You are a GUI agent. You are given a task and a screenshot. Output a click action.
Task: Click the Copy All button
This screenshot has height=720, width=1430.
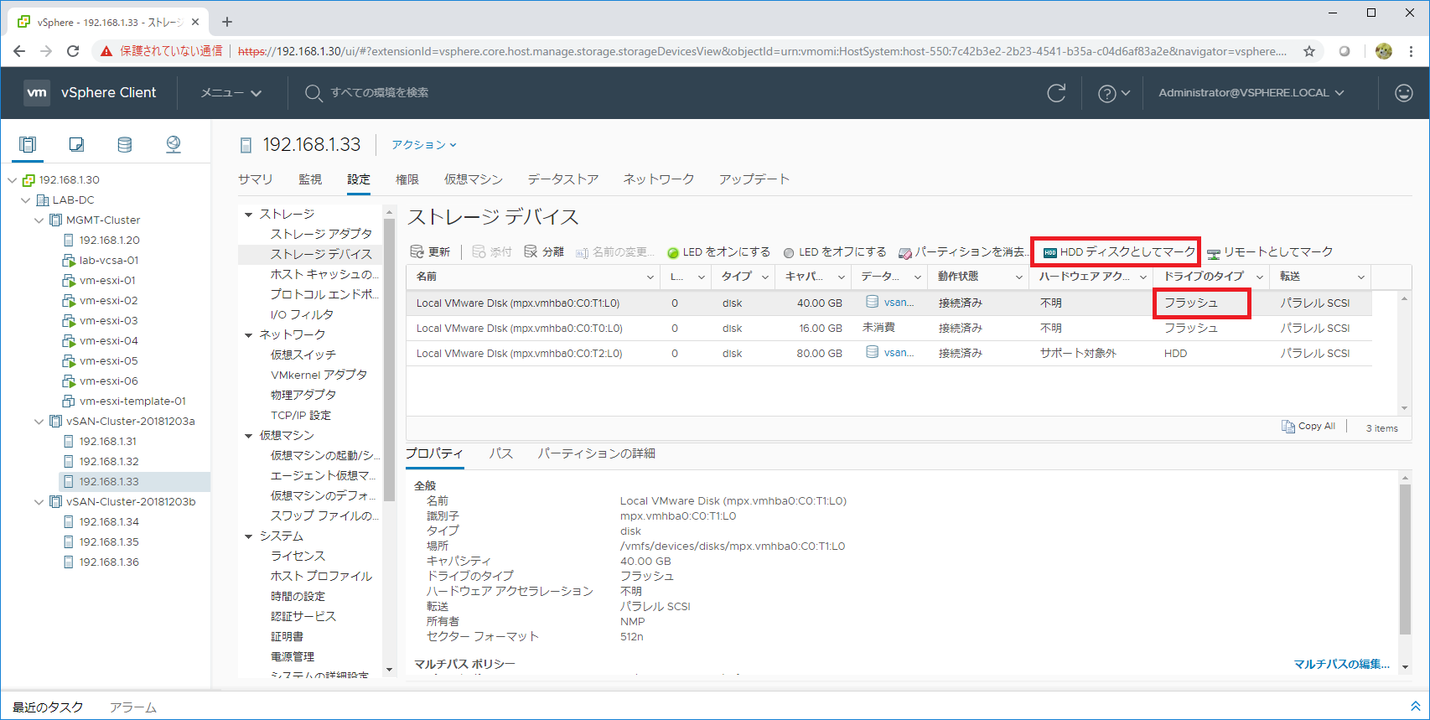coord(1308,427)
